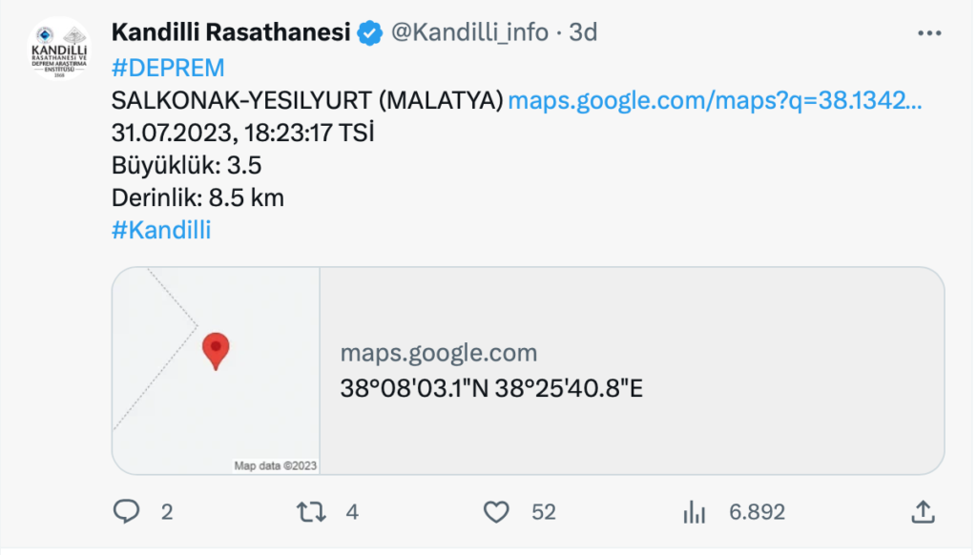Click the retweet count showing 4
Viewport: 977px width, 555px height.
(351, 512)
